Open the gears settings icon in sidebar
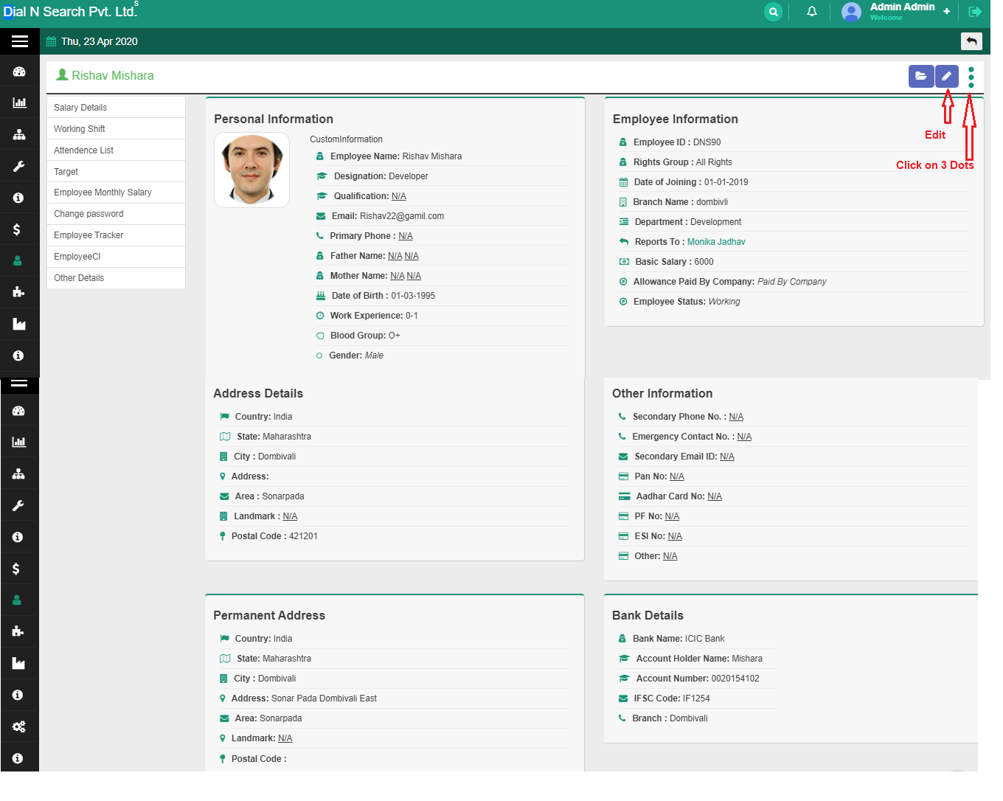The width and height of the screenshot is (1003, 801). 19,727
